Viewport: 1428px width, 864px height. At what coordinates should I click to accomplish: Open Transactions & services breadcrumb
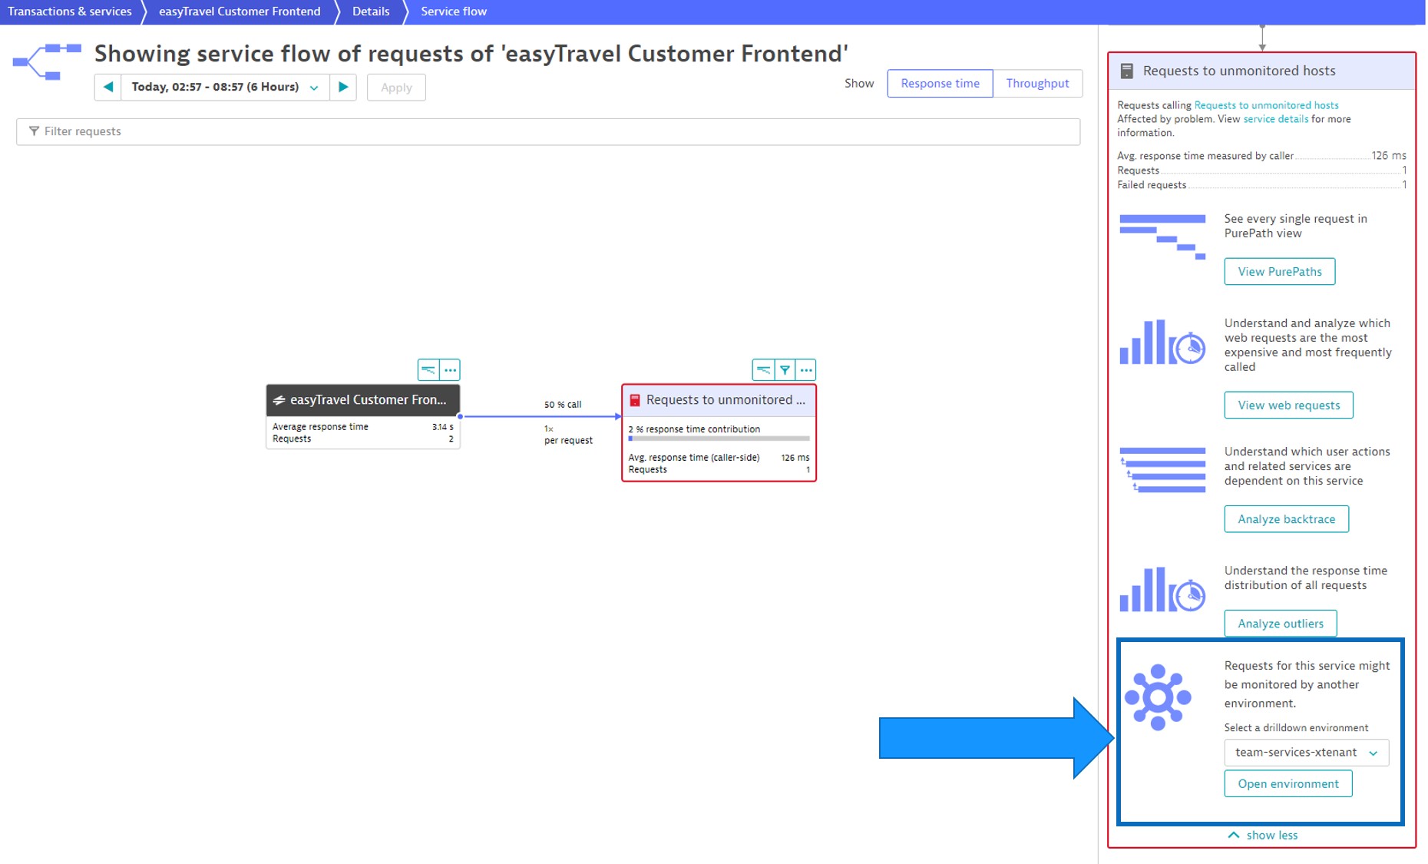coord(70,12)
